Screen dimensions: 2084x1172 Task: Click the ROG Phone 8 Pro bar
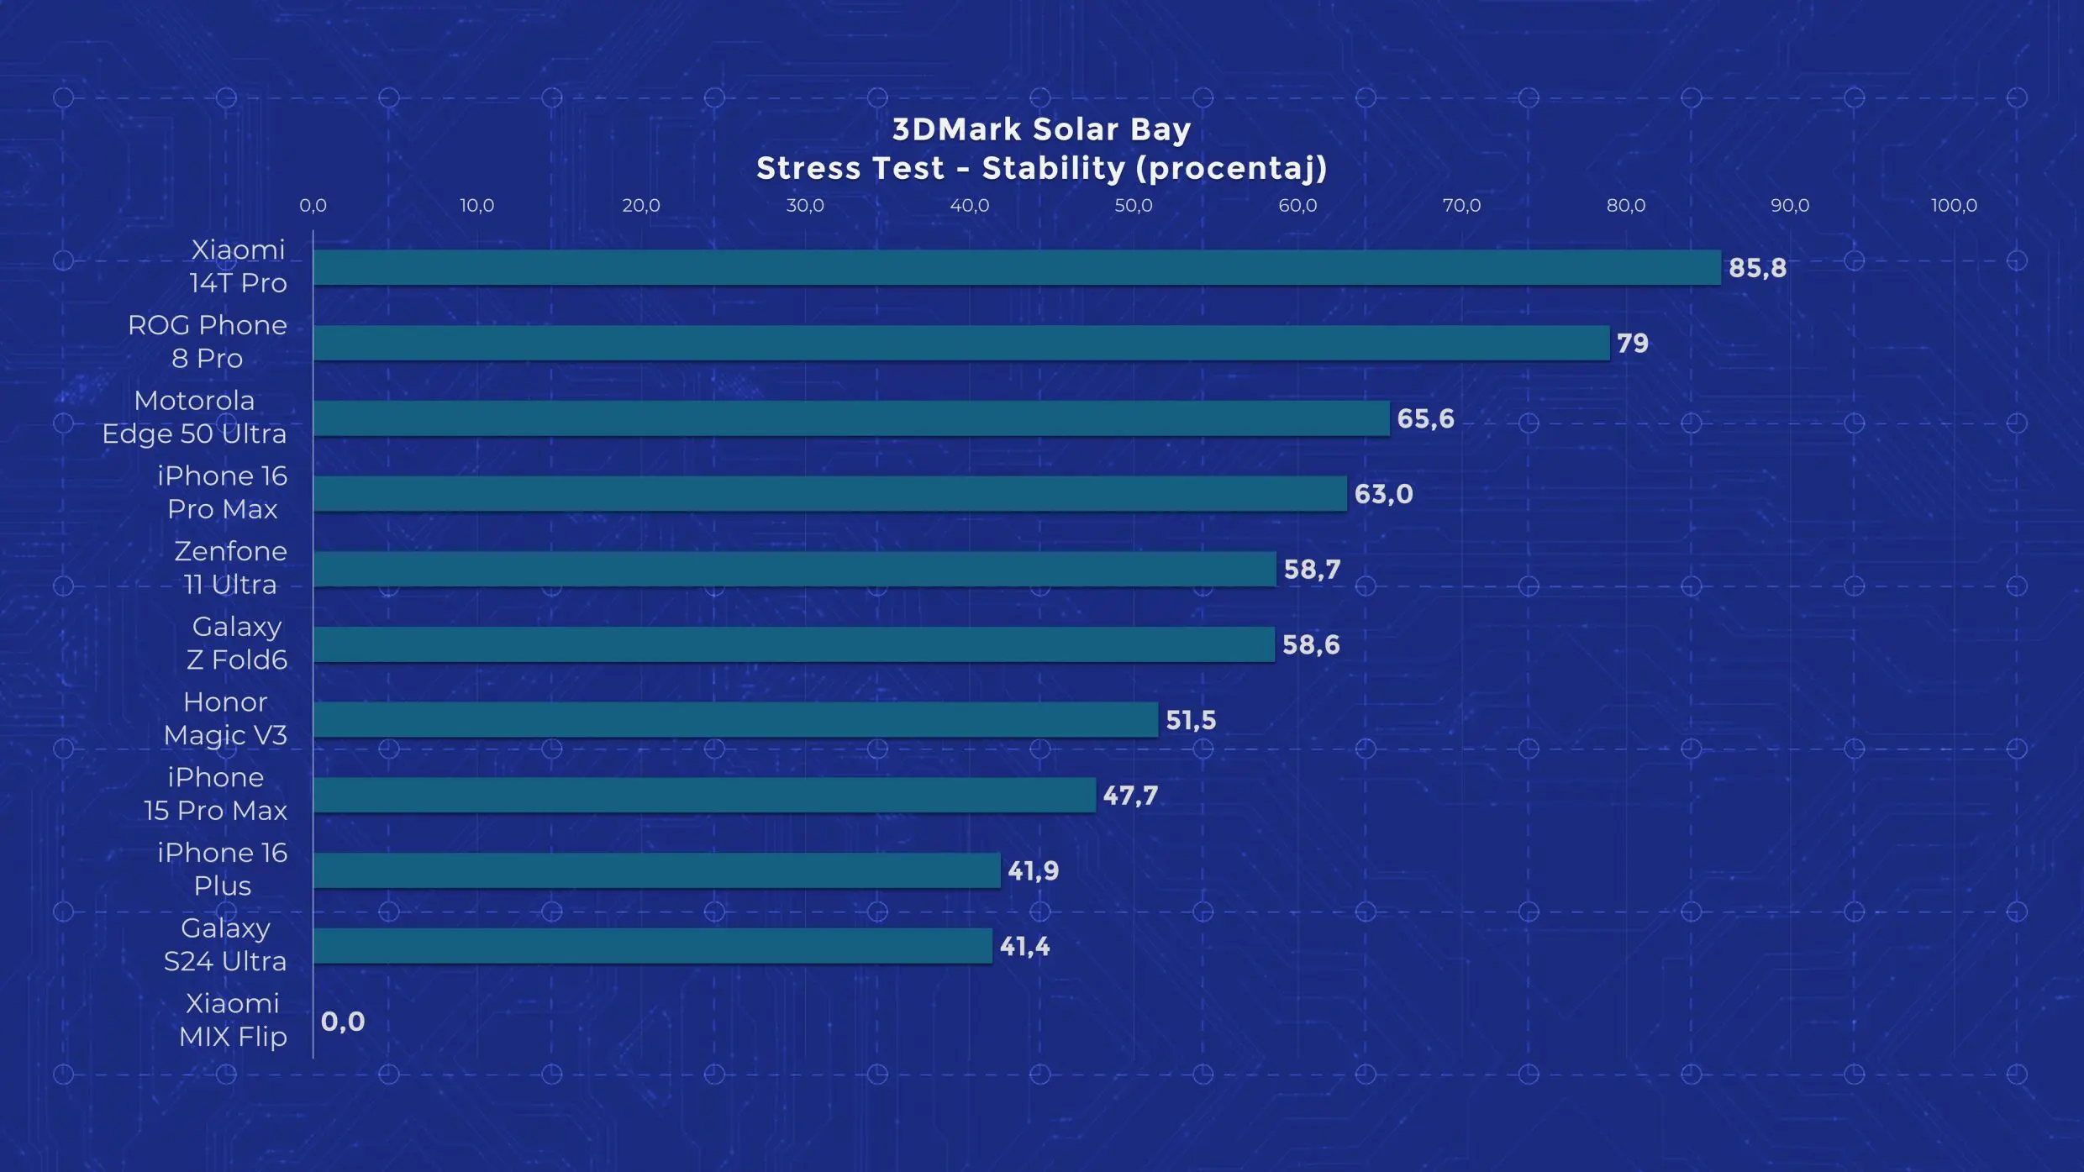point(961,343)
